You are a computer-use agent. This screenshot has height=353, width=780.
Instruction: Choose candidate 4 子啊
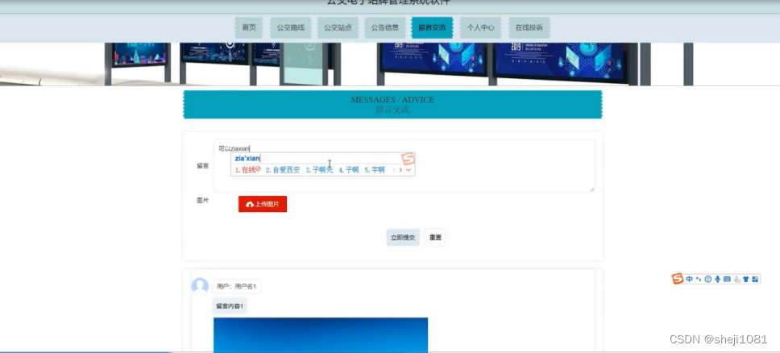[x=349, y=170]
